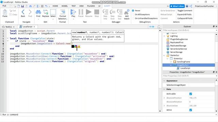The height and width of the screenshot is (122, 218).
Task: Select LocalScript in the Explorer tree
Action: [x=185, y=68]
